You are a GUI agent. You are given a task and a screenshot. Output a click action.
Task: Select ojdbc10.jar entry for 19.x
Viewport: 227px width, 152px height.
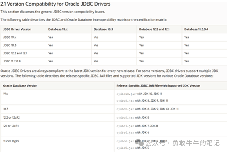[139, 94]
